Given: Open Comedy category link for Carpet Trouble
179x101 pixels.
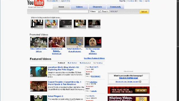Looking at the screenshot, I should click(94, 91).
